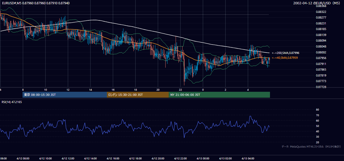Click the 0.87819 price axis label
Viewport: 344px width, 161px height.
[x=321, y=75]
